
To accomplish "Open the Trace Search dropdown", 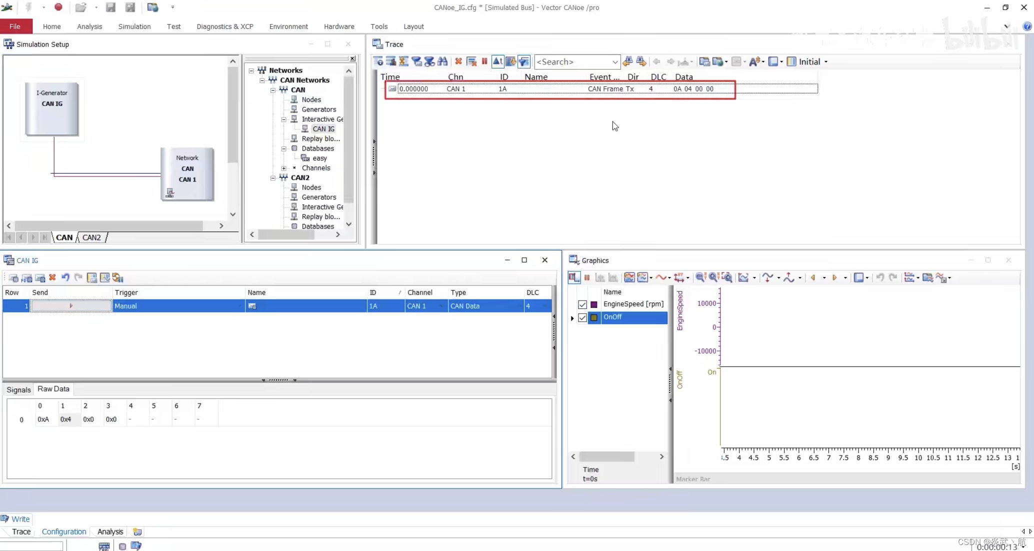I will tap(614, 61).
